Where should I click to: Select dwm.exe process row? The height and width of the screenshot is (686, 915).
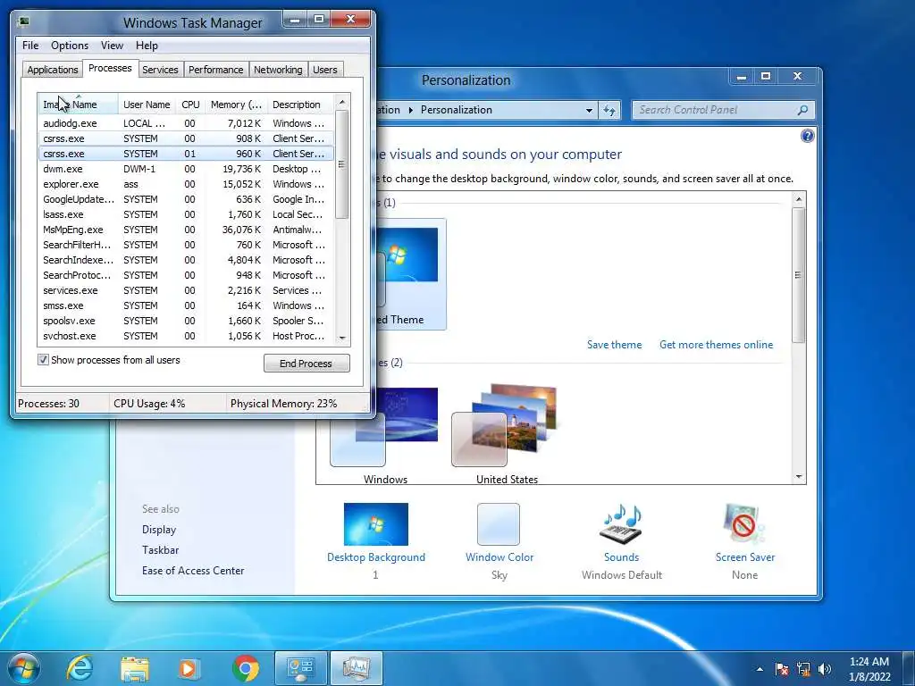pos(186,169)
